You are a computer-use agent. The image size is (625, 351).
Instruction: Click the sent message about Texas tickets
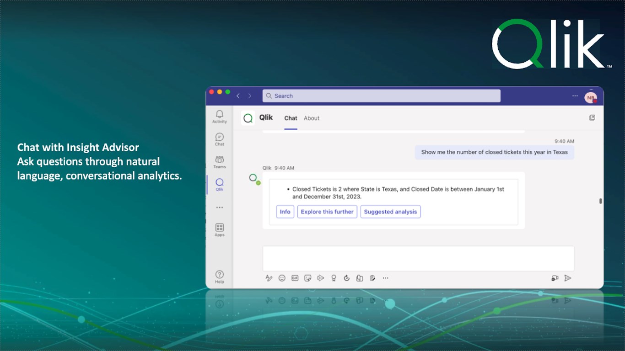click(x=495, y=152)
